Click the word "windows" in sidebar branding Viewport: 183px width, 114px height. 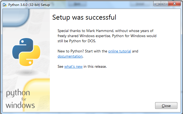[20, 105]
